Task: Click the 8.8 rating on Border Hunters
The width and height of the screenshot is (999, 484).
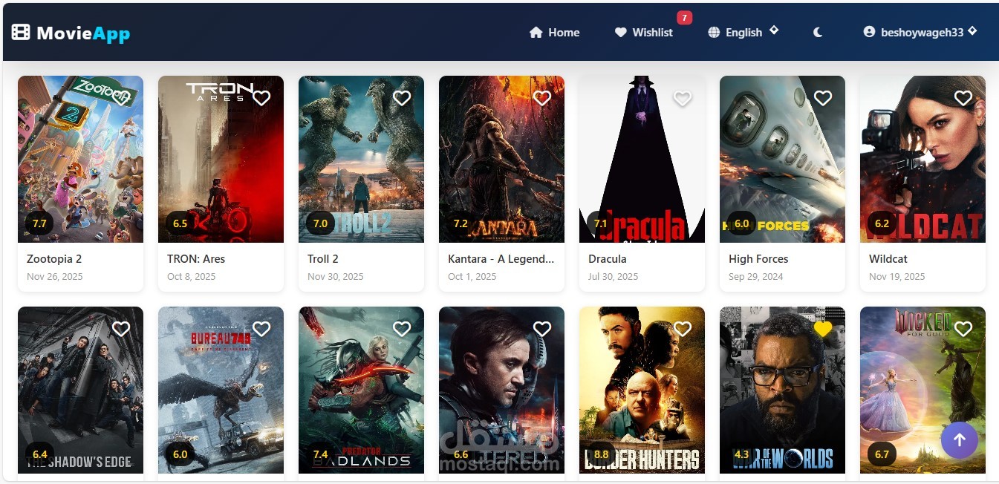Action: coord(601,454)
